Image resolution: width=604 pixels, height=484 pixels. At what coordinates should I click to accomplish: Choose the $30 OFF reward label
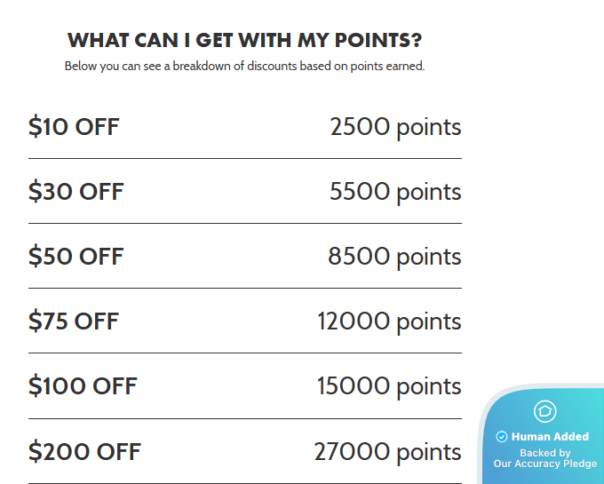(x=76, y=192)
